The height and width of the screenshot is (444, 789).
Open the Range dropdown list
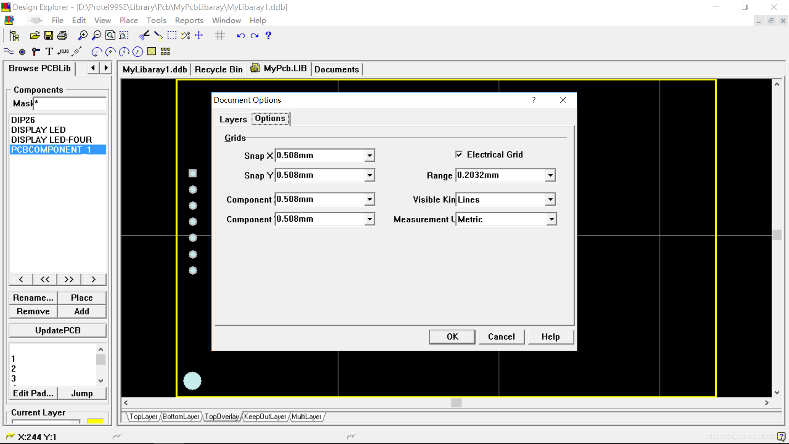coord(550,176)
